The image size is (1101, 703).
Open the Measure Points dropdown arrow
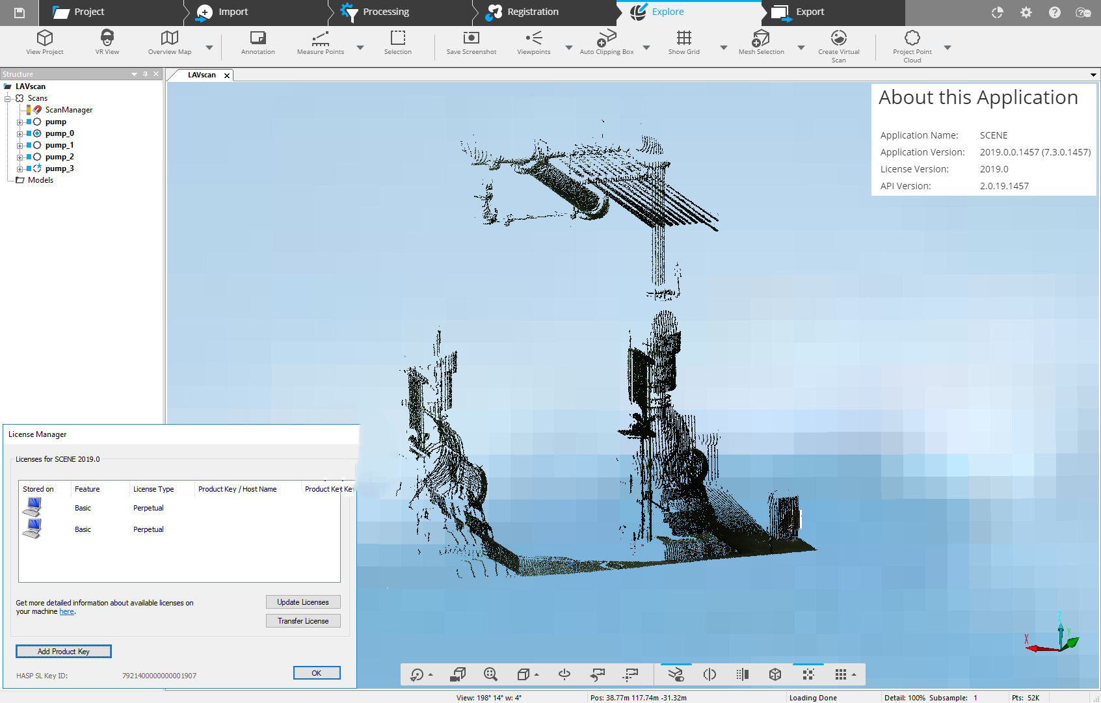pyautogui.click(x=360, y=47)
